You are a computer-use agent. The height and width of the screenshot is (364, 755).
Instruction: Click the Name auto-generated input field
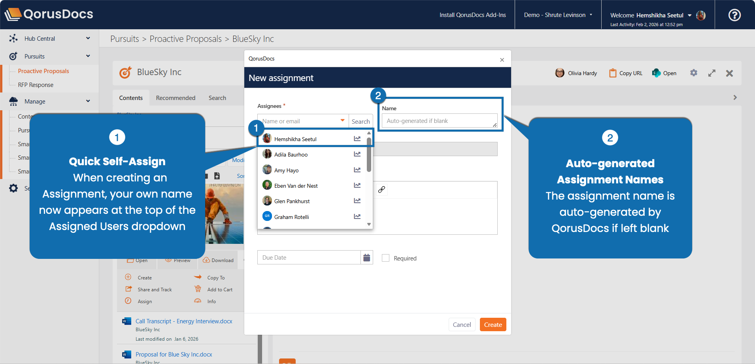(x=439, y=121)
